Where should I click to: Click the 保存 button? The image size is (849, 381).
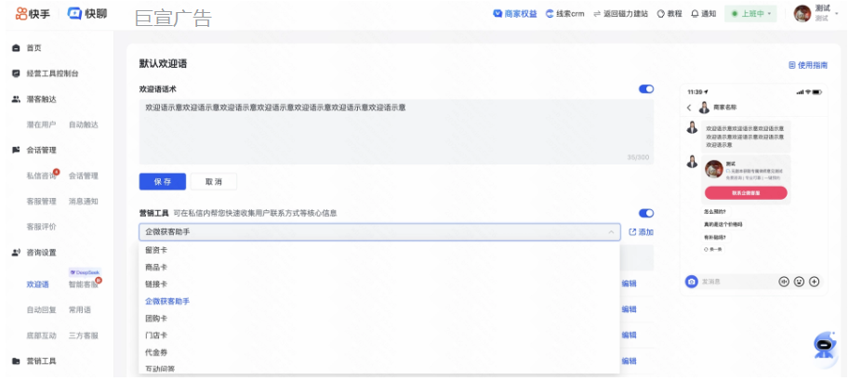coord(163,182)
